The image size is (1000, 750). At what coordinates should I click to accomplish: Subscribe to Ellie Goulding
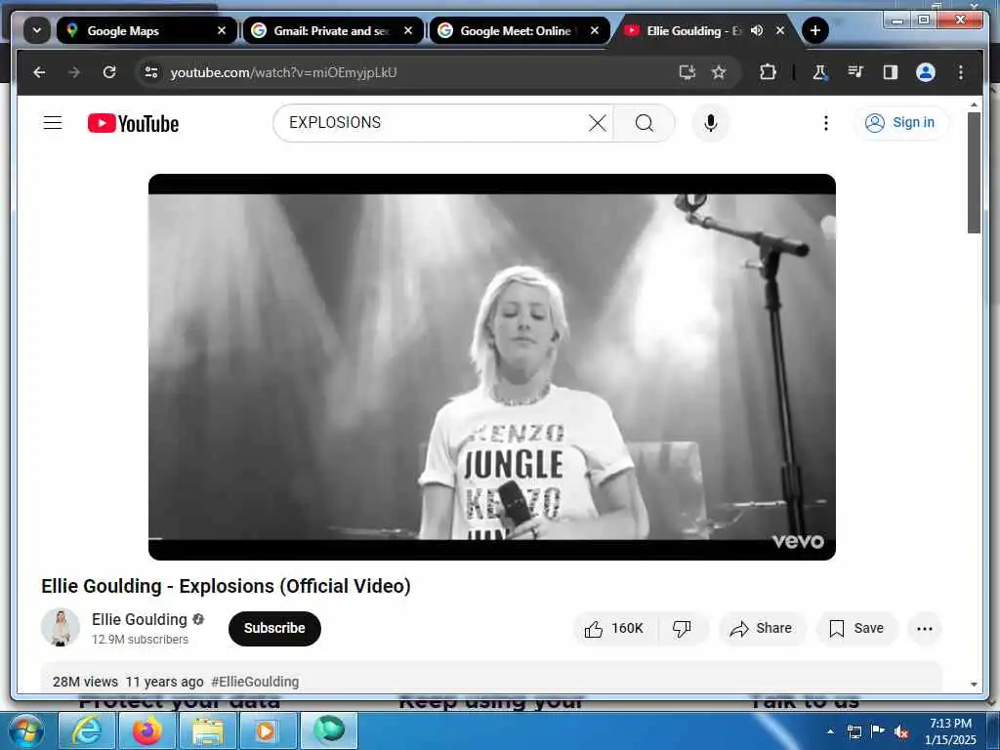coord(274,628)
